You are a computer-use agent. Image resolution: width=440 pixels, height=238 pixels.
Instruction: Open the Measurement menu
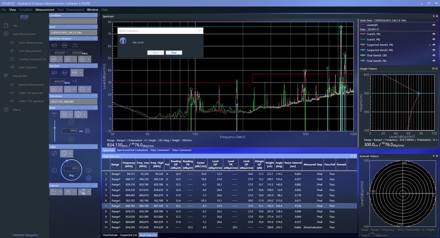coord(45,10)
